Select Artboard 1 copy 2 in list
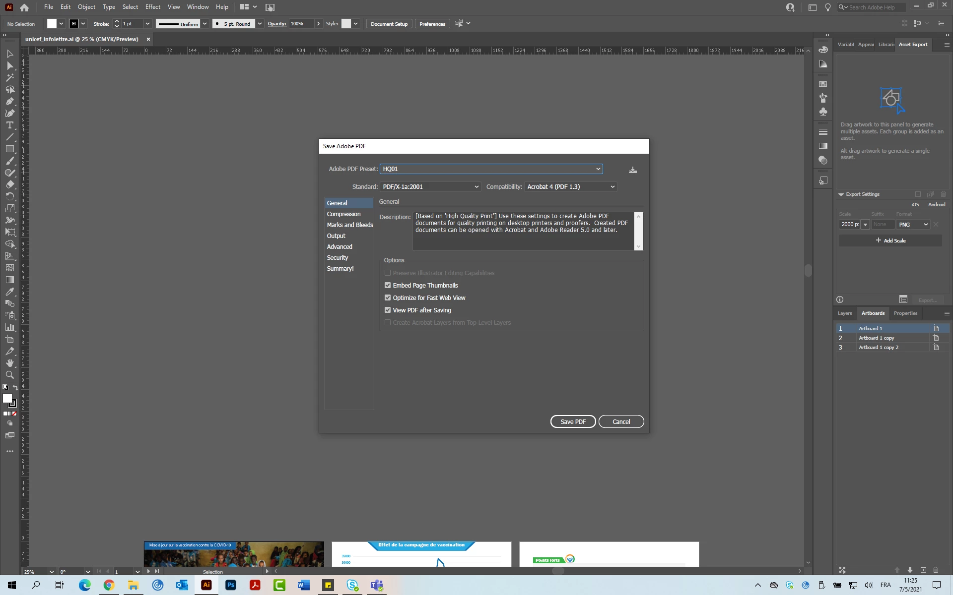The image size is (953, 595). click(x=878, y=348)
